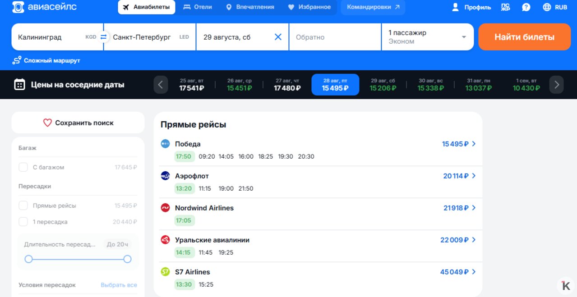Viewport: 577px width, 297px height.
Task: Click the heart icon on Save search
Action: coord(47,123)
